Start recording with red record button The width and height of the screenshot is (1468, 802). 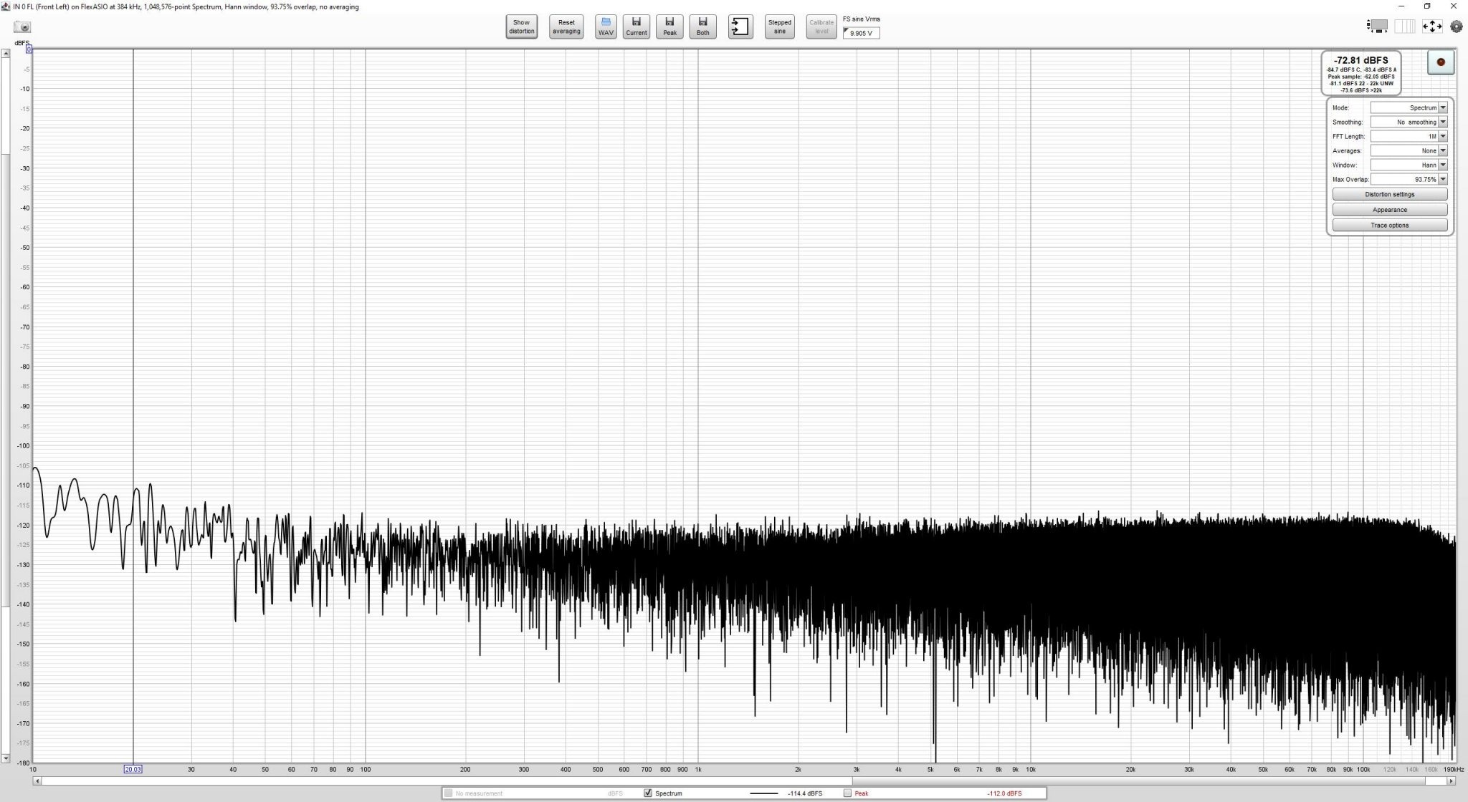click(1441, 62)
